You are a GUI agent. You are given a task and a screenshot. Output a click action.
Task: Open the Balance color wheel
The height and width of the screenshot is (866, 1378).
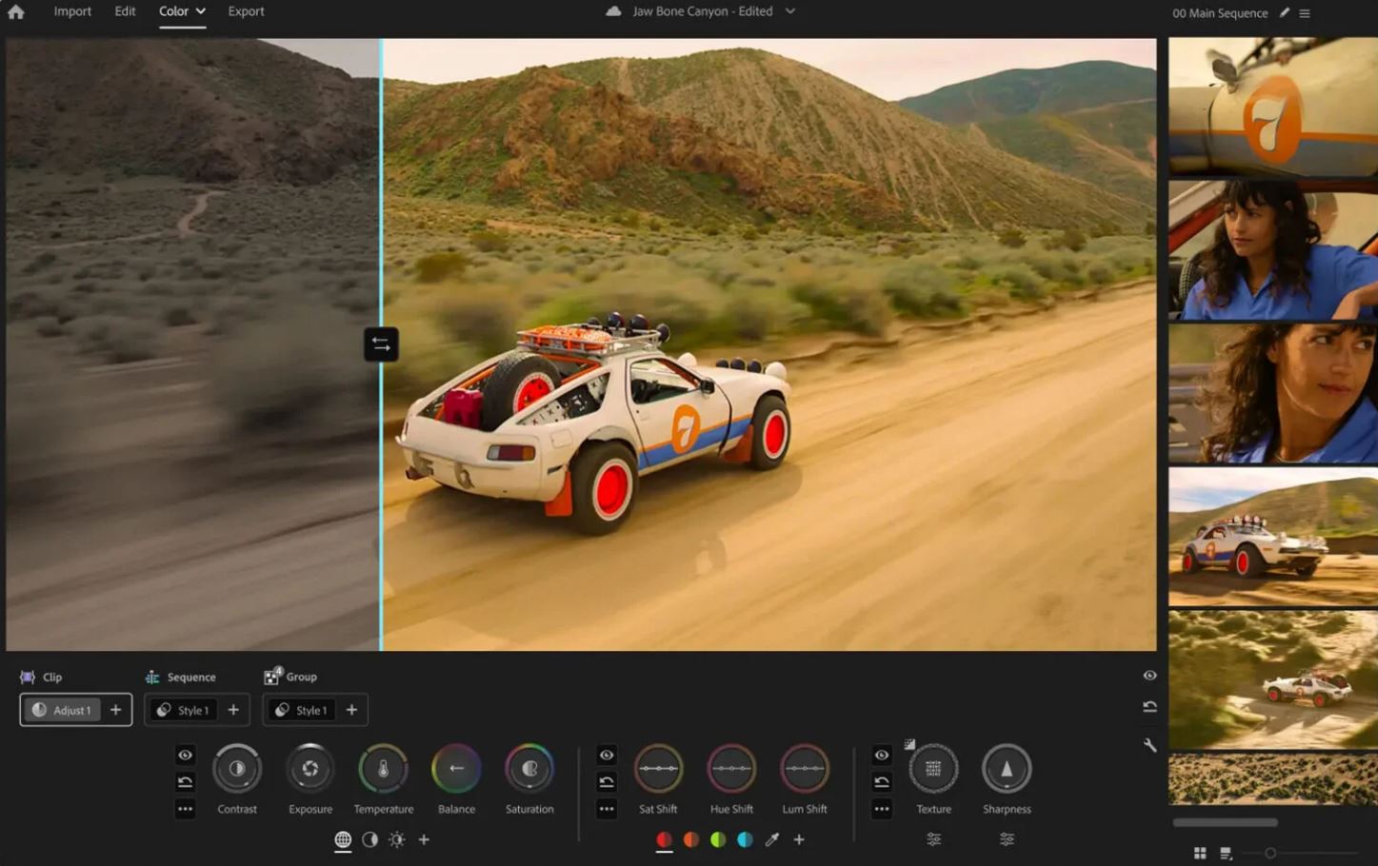tap(456, 769)
